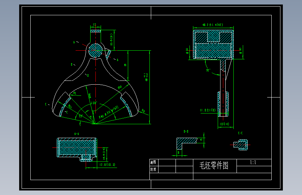Click the hatched circular boss in front view
Image resolution: width=302 pixels, height=195 pixels.
pyautogui.click(x=95, y=50)
